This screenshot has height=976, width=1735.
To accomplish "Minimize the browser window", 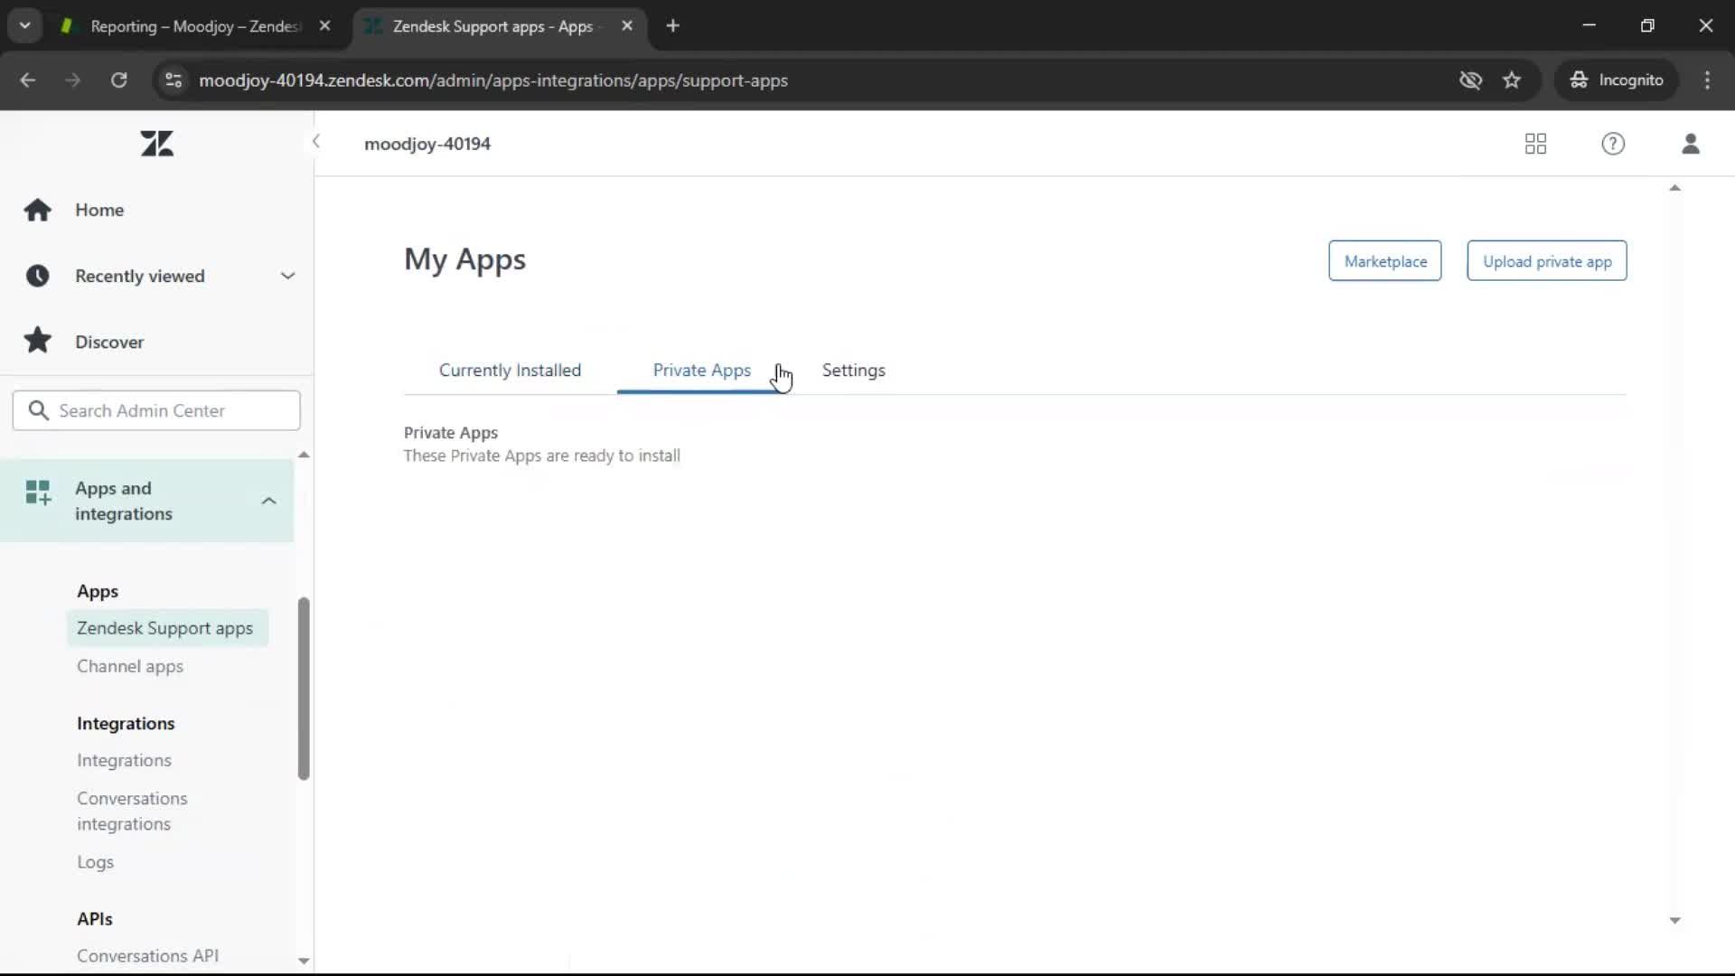I will pyautogui.click(x=1590, y=25).
